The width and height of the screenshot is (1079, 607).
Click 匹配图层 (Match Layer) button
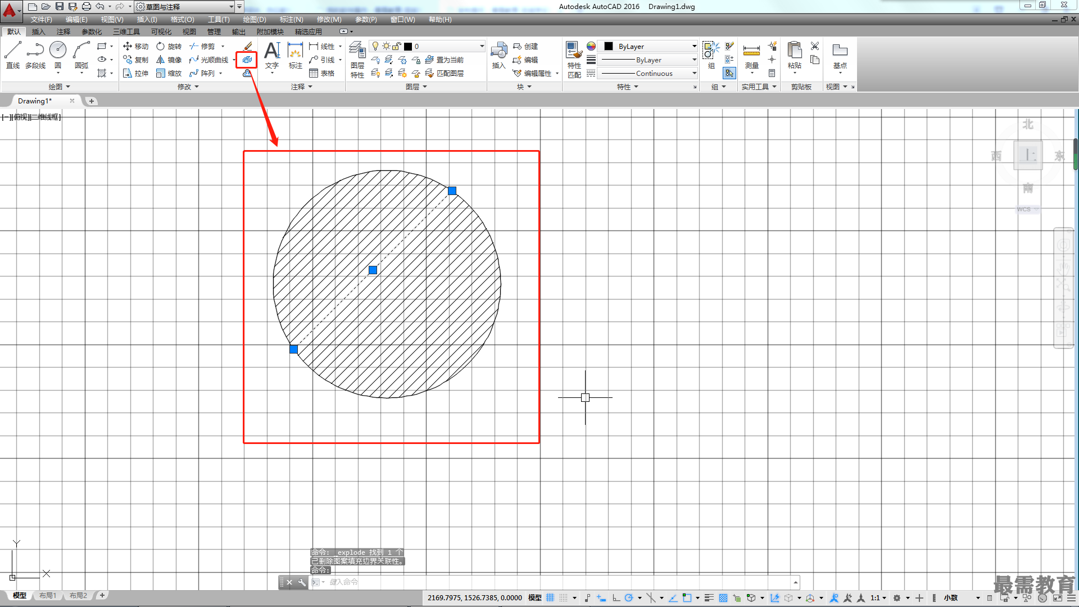click(444, 73)
